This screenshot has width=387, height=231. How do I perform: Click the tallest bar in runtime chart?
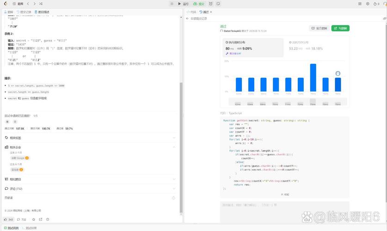[x=313, y=78]
